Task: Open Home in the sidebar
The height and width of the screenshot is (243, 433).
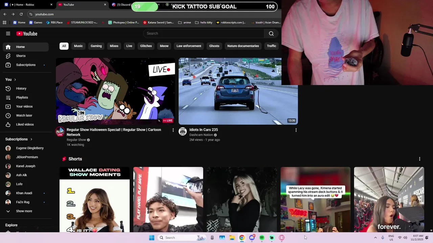Action: (26, 47)
